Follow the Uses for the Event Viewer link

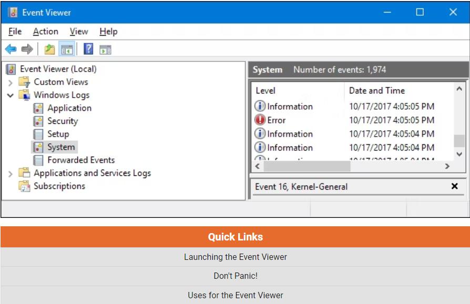point(236,295)
